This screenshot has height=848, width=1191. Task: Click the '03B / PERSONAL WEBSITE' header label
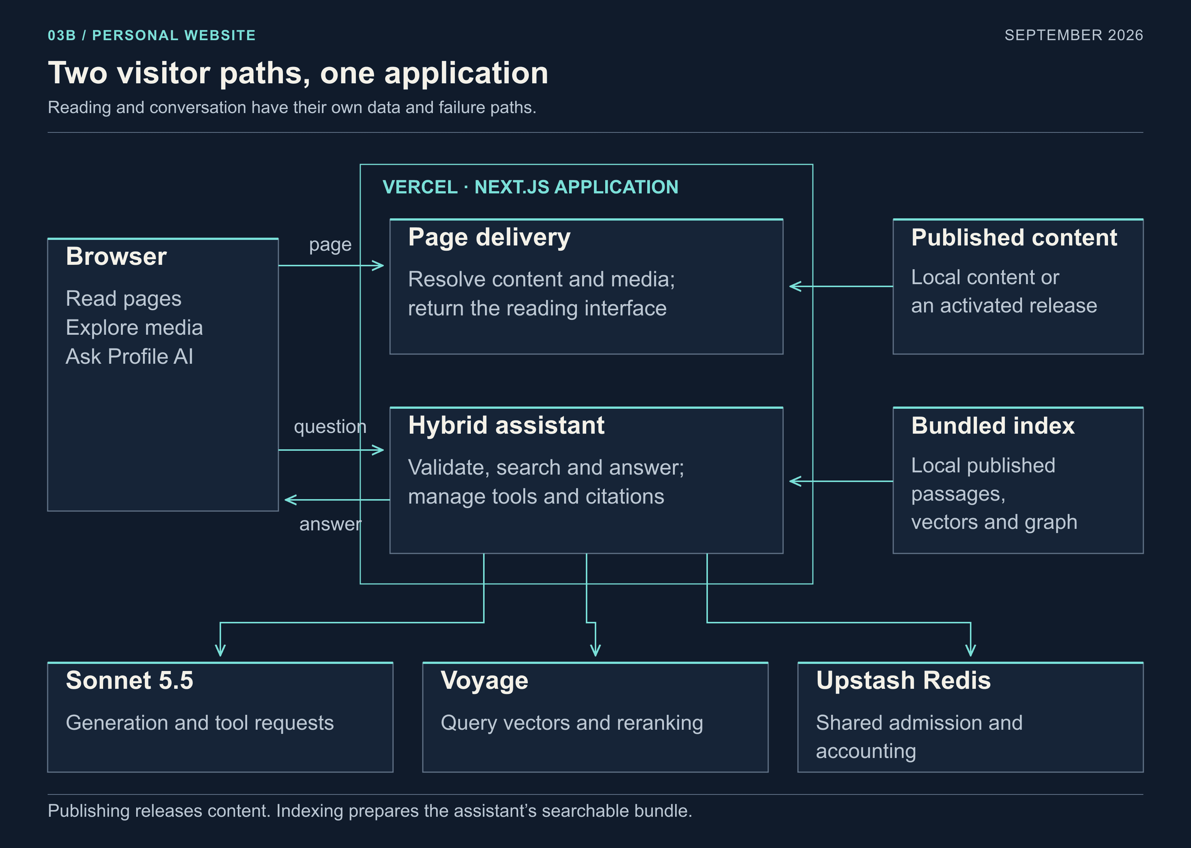pos(151,35)
